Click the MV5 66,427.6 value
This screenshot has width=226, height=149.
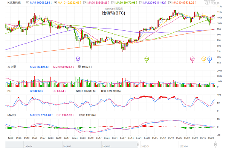point(40,67)
